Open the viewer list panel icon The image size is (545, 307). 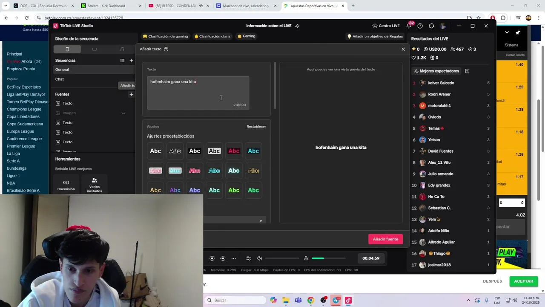click(467, 71)
